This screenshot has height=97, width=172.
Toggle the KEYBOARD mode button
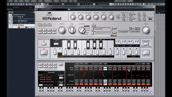pos(56,44)
